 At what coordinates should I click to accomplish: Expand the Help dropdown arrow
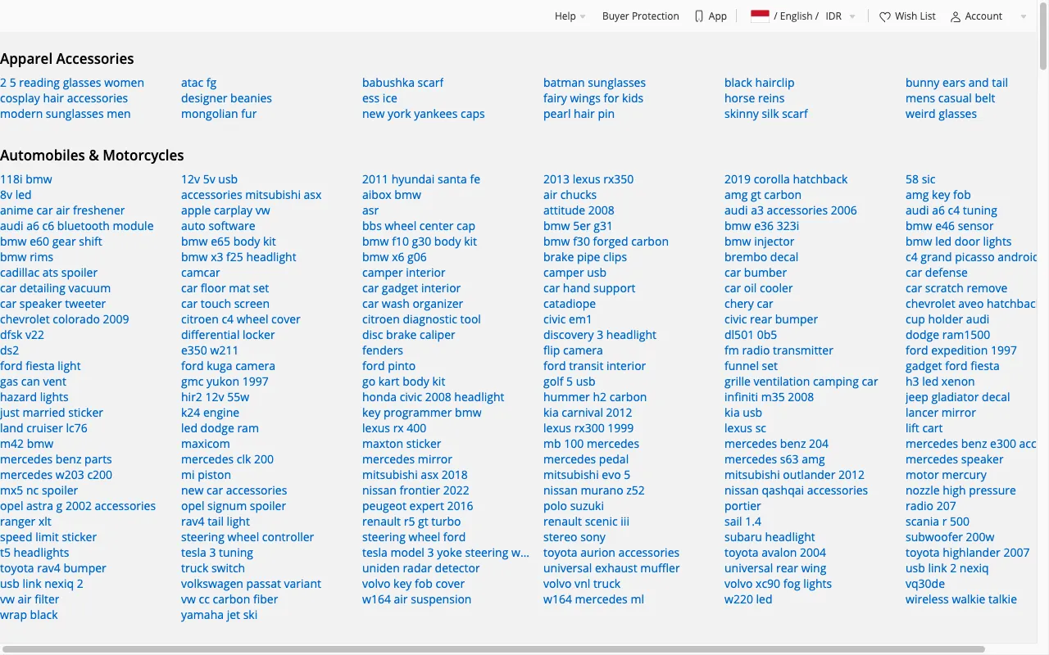point(583,16)
